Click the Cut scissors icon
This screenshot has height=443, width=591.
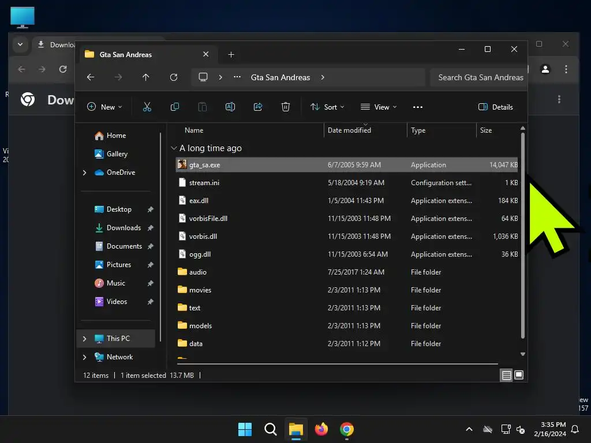pyautogui.click(x=147, y=107)
